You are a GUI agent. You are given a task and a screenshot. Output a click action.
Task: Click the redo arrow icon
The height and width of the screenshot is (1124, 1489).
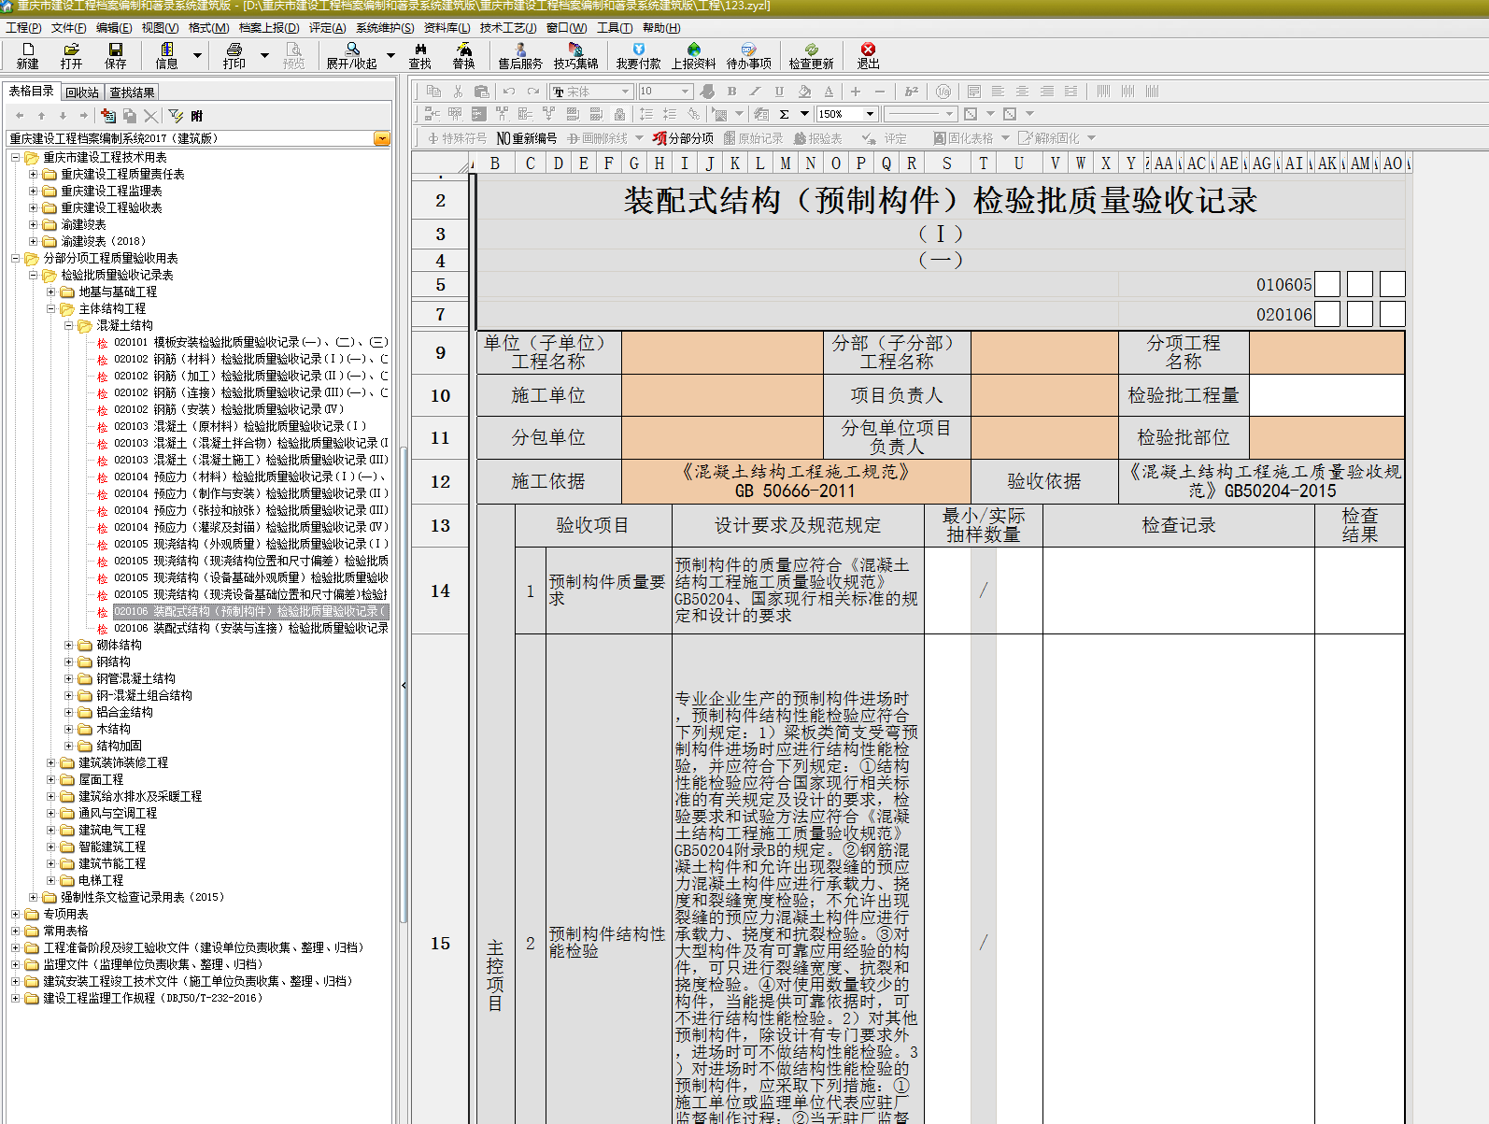(533, 92)
